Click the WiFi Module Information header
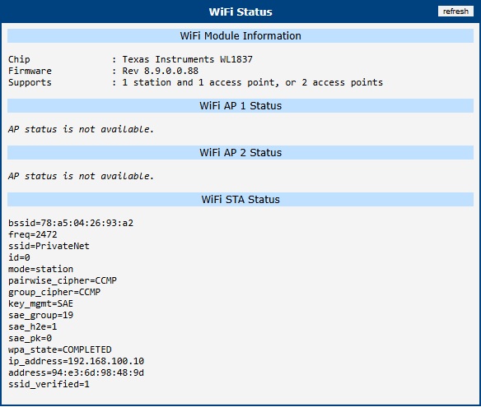481x407 pixels. pos(240,36)
